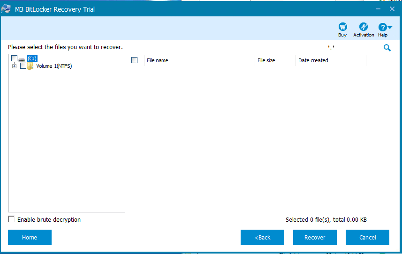The width and height of the screenshot is (402, 254).
Task: Tick the select-all files checkbox
Action: point(134,60)
